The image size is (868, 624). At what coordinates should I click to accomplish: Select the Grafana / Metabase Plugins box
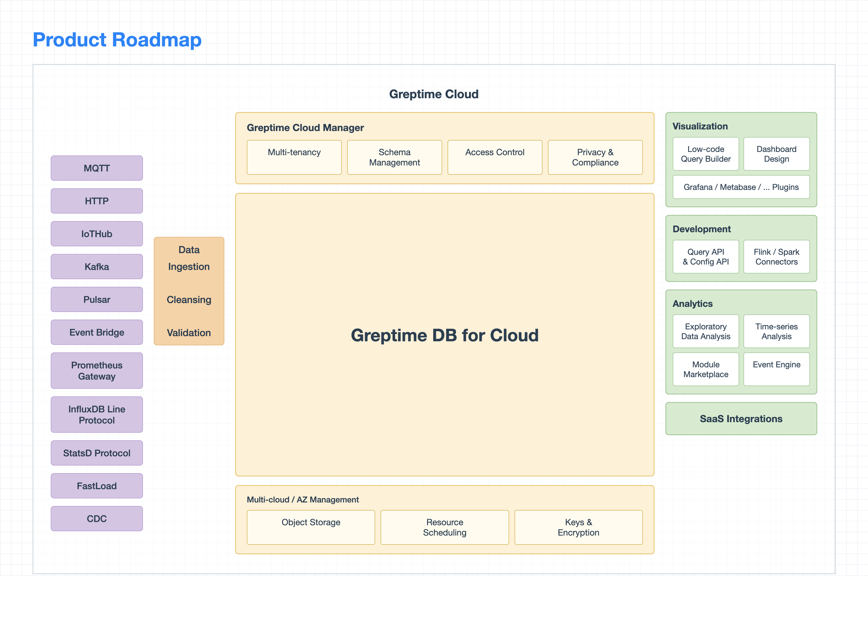[741, 187]
